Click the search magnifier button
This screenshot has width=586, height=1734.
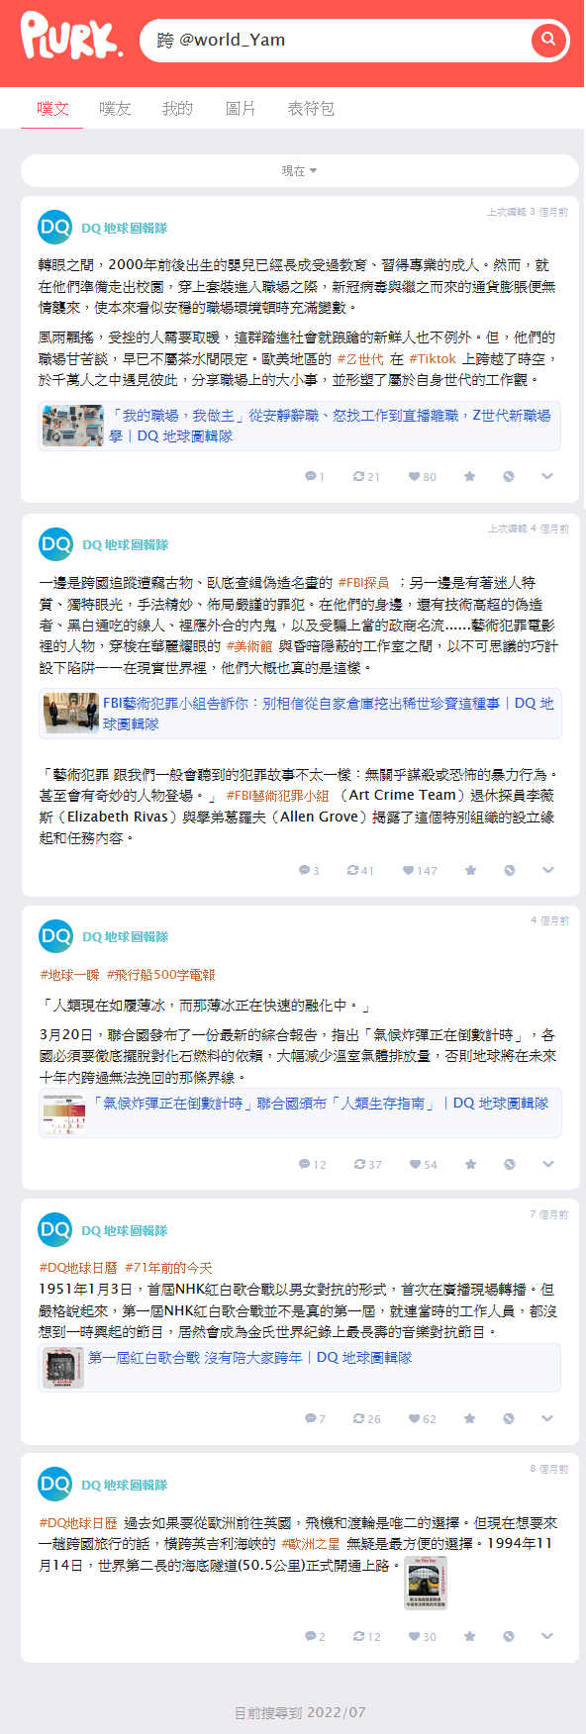(547, 40)
